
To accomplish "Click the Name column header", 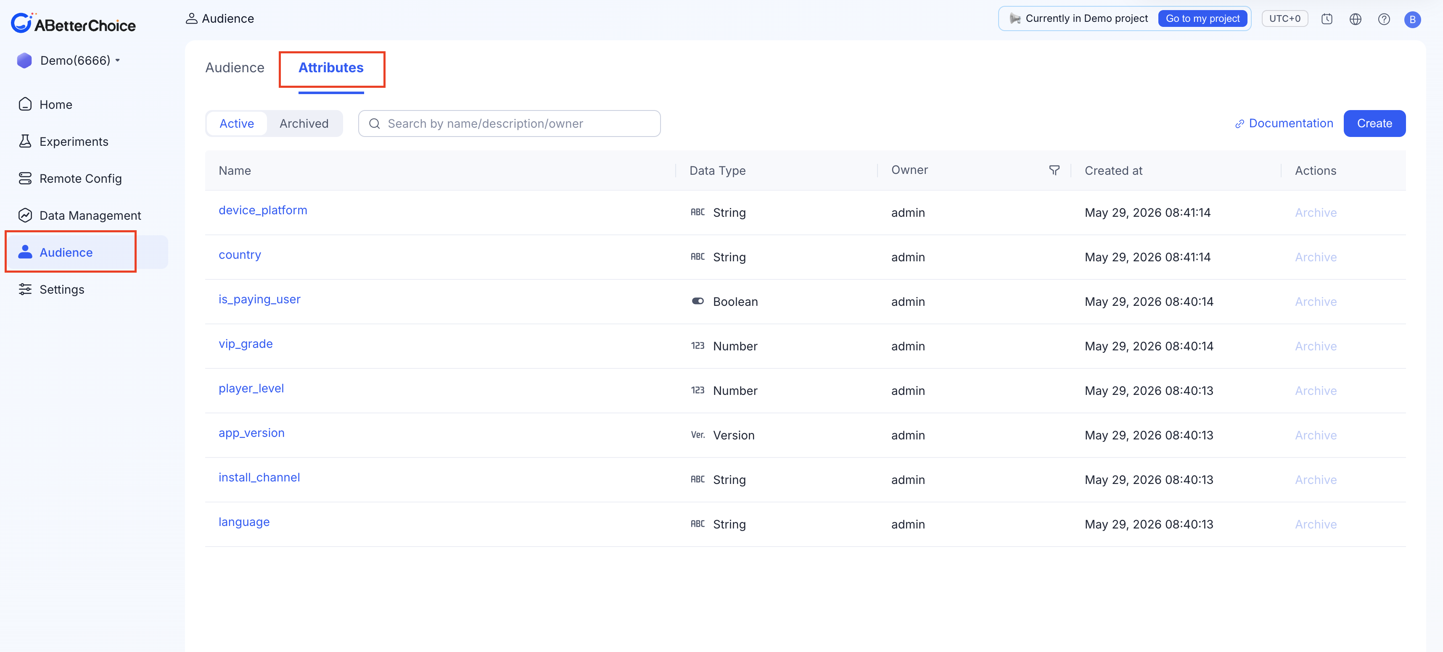I will [235, 170].
